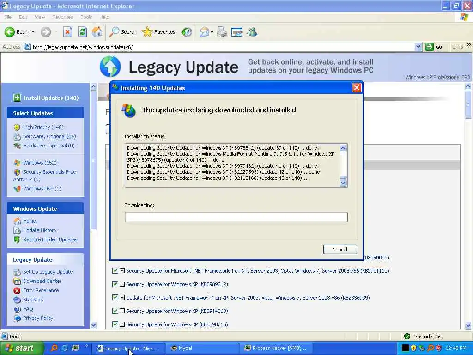This screenshot has width=473, height=355.
Task: Click the Mail envelope toolbar icon
Action: pos(204,32)
